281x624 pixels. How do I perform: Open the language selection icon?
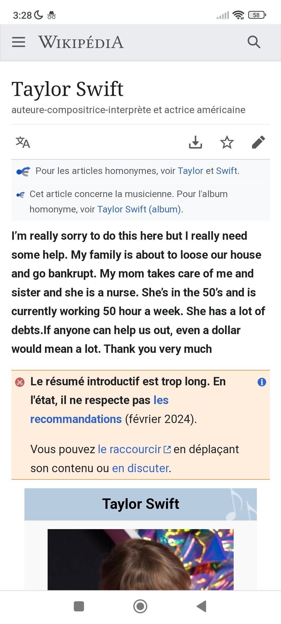[x=23, y=142]
